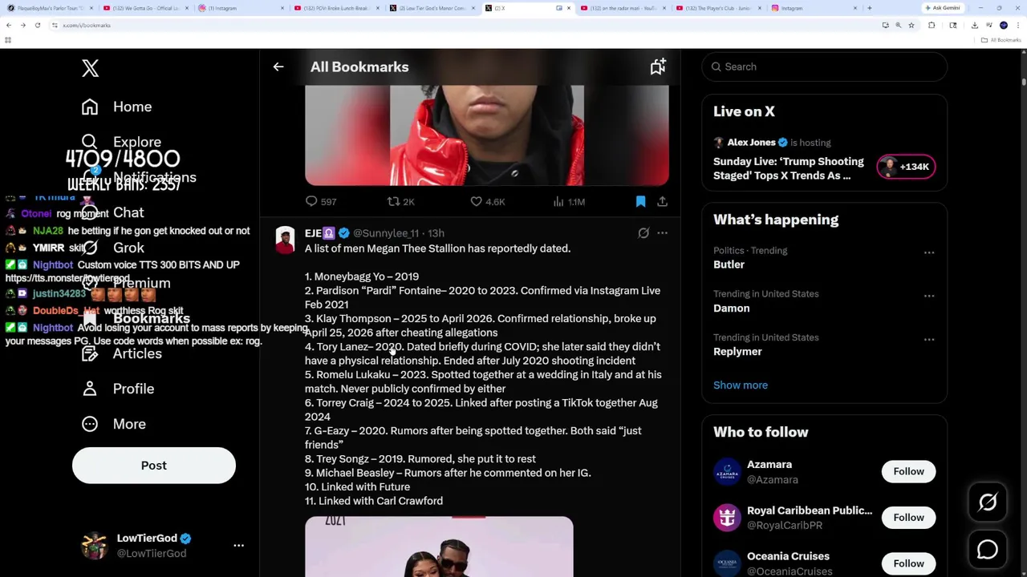Viewport: 1027px width, 577px height.
Task: Open the couple photo in EJE's post
Action: 439,547
